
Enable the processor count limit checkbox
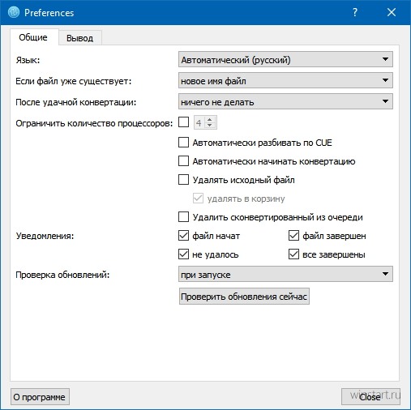pos(183,122)
